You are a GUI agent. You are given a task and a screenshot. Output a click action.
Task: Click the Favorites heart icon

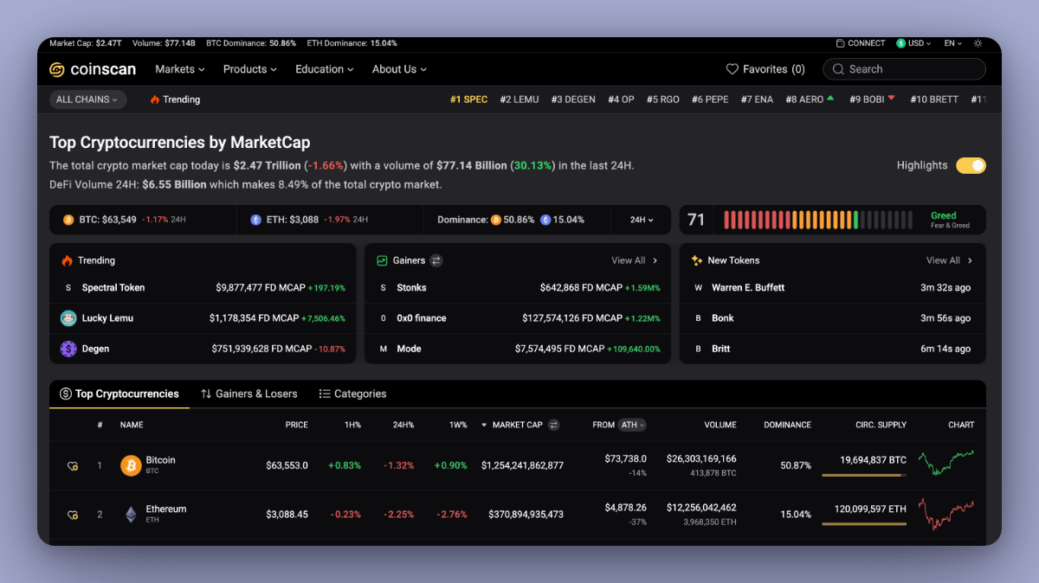click(x=732, y=69)
